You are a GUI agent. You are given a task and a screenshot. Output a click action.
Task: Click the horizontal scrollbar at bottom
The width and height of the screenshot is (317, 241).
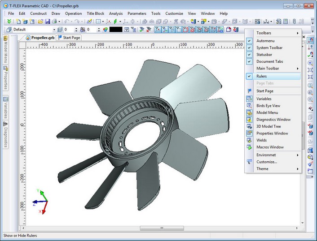point(162,228)
